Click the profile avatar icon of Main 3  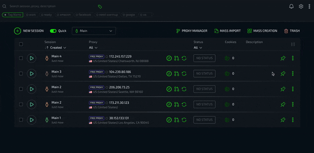pyautogui.click(x=47, y=74)
